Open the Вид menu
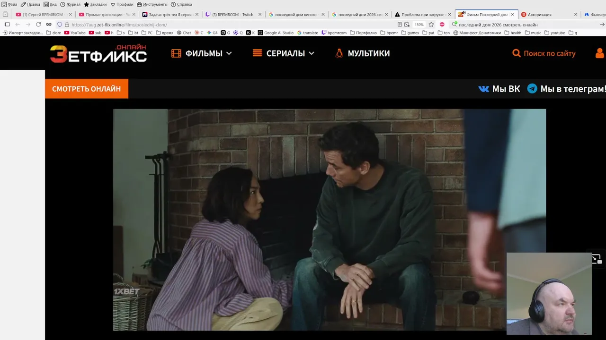The image size is (606, 340). tap(50, 4)
